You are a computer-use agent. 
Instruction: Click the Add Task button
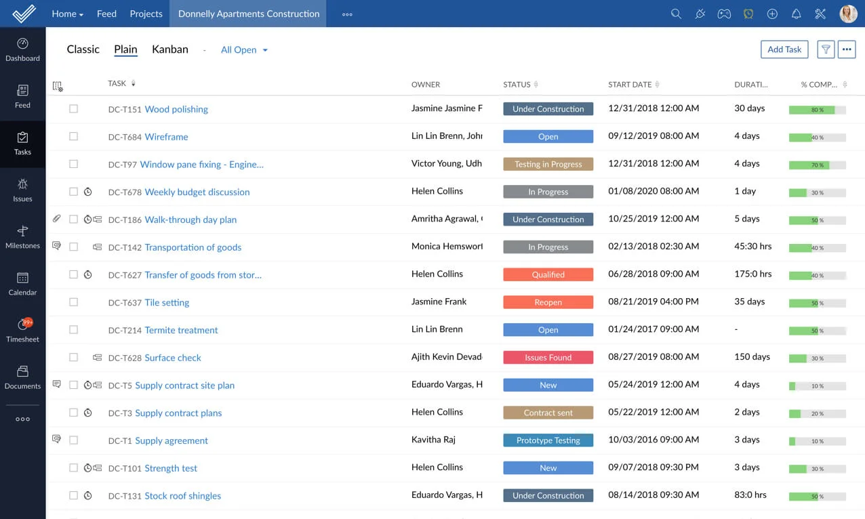[784, 49]
